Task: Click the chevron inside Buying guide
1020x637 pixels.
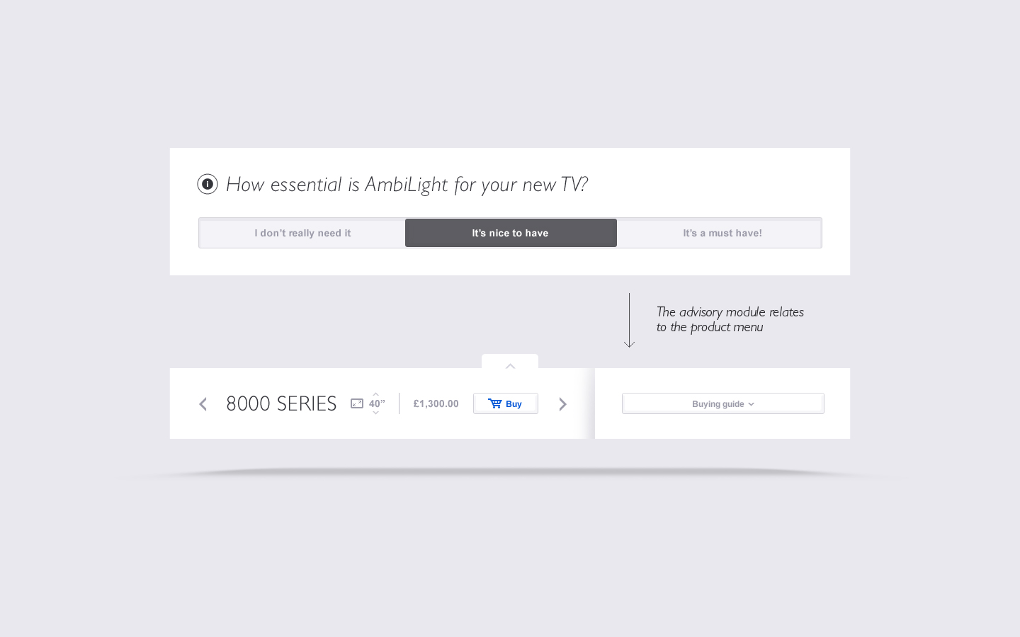Action: pyautogui.click(x=751, y=404)
